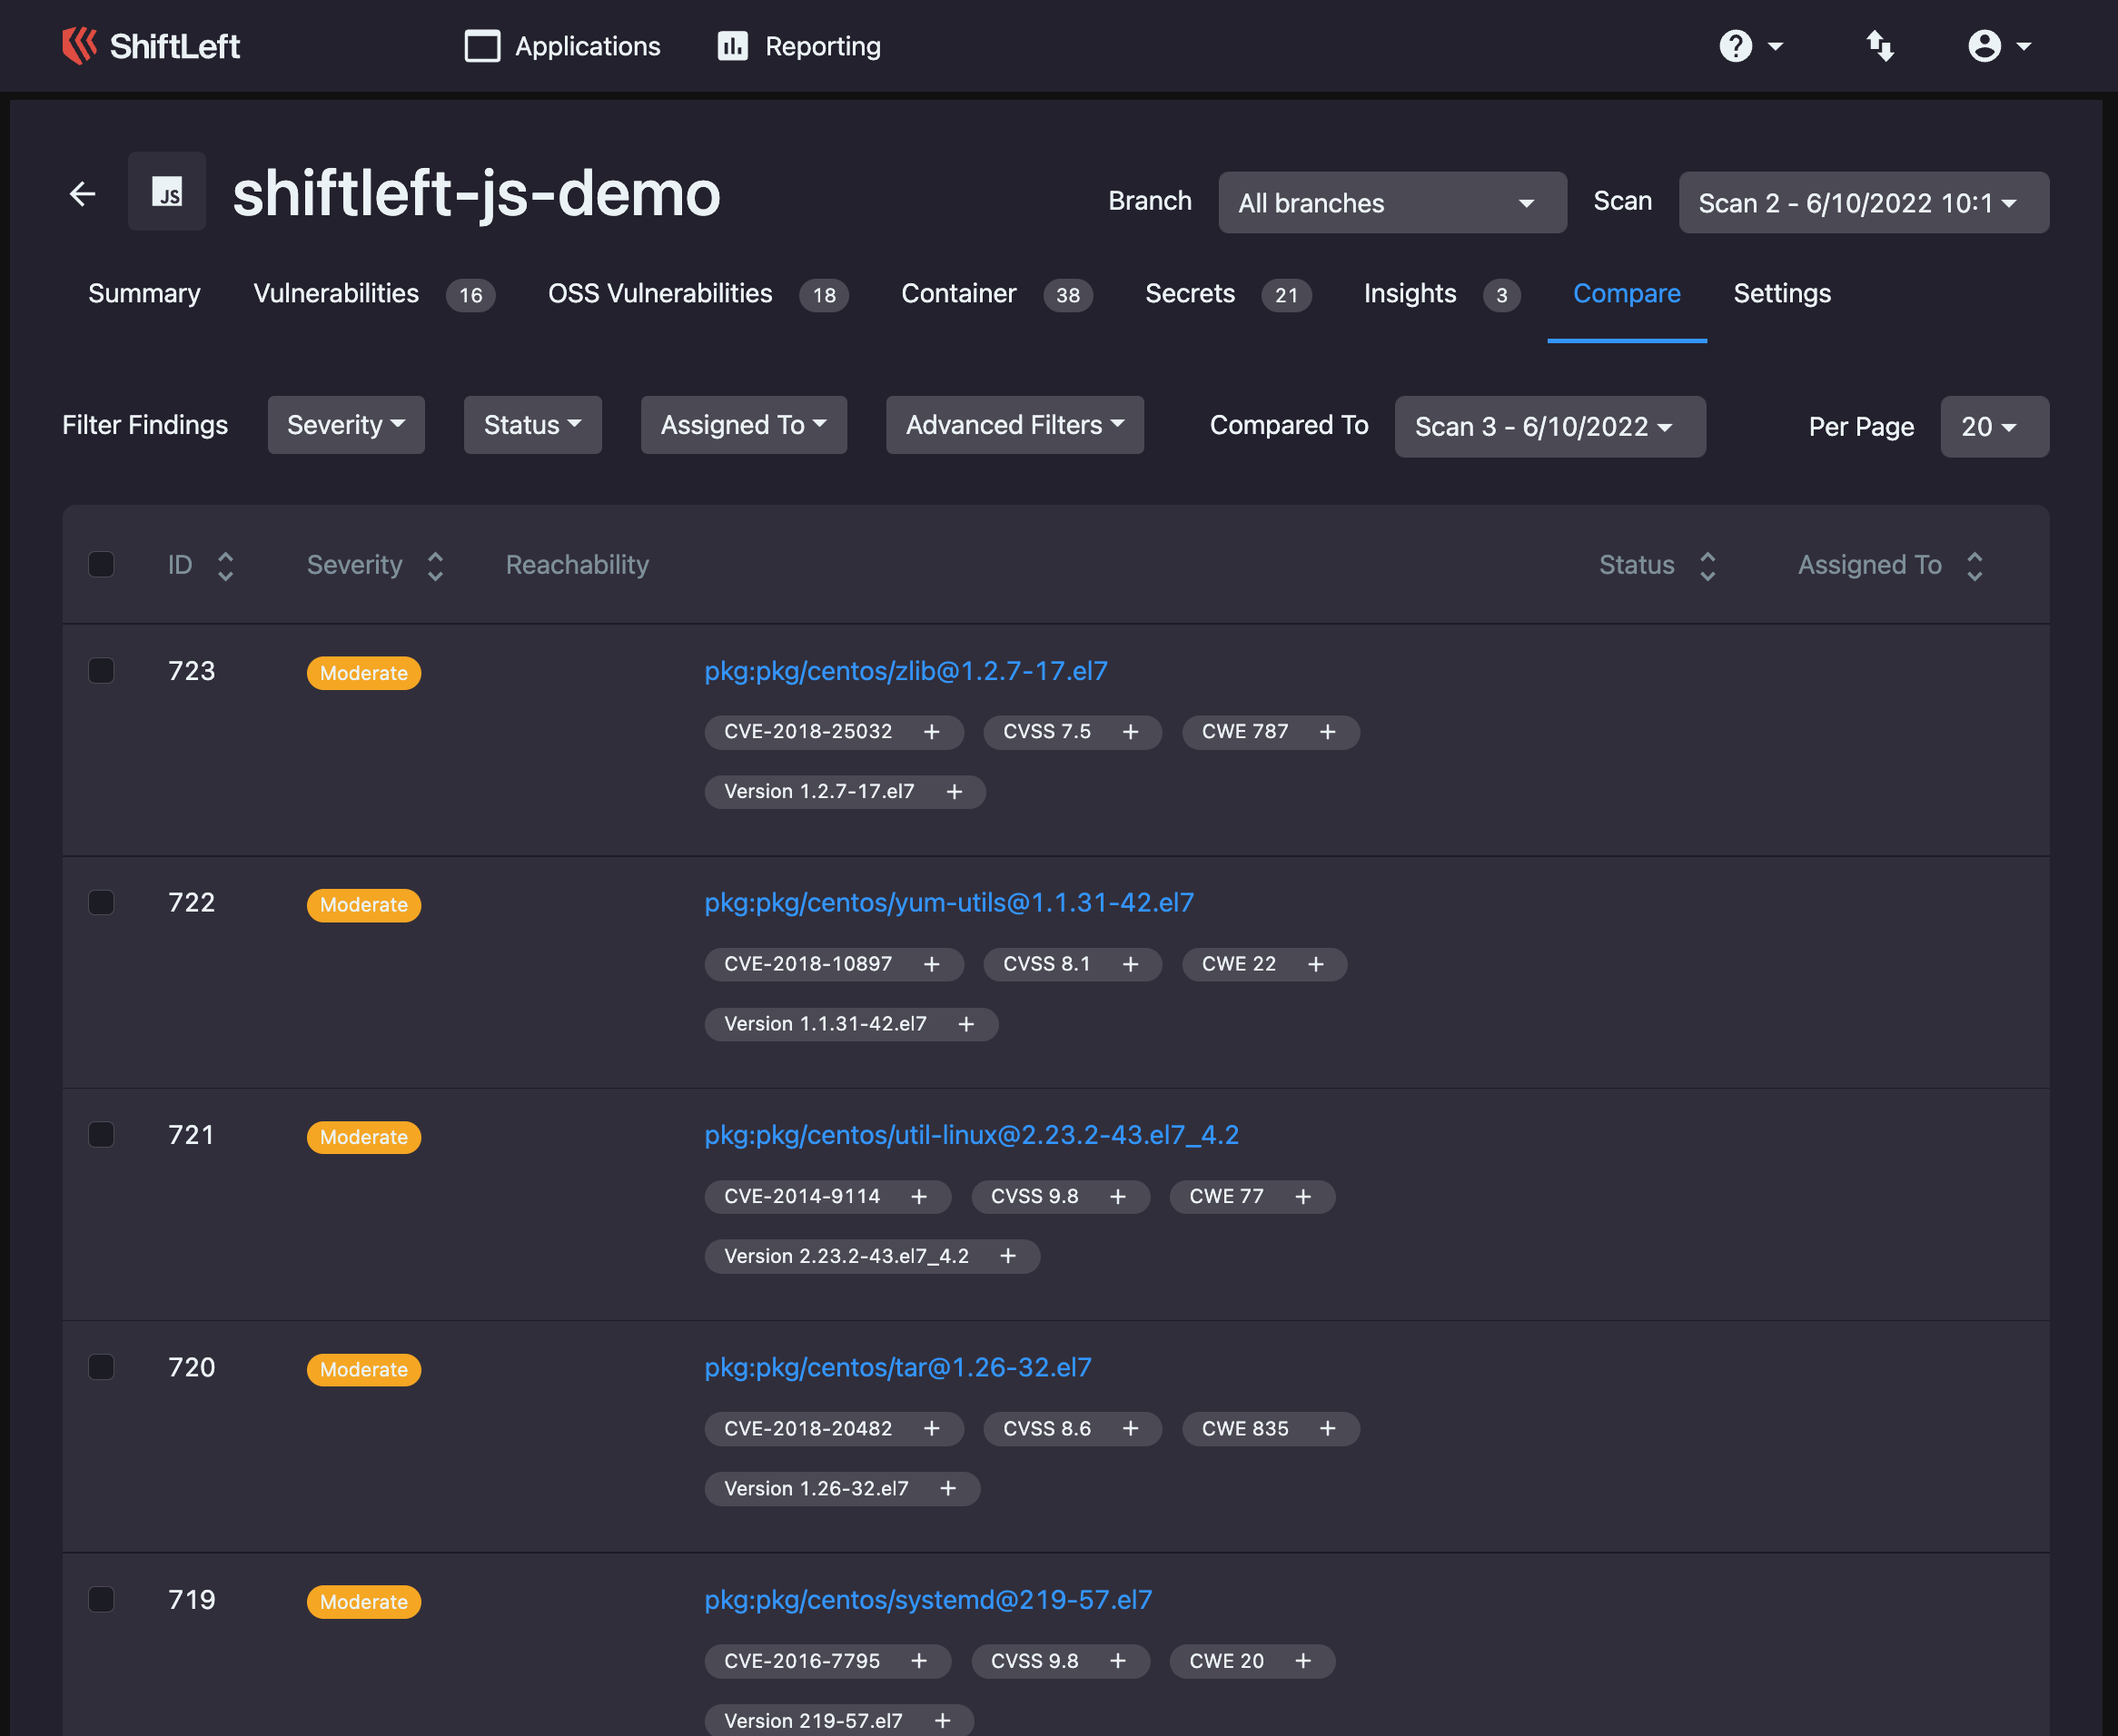Add CVE-2018-25032 tag filter via plus
Image resolution: width=2118 pixels, height=1736 pixels.
pyautogui.click(x=932, y=732)
